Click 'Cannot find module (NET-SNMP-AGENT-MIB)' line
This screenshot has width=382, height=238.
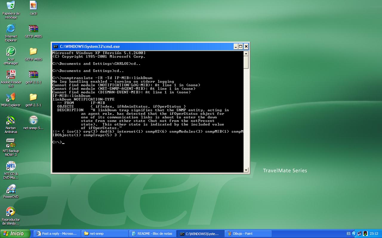click(124, 89)
